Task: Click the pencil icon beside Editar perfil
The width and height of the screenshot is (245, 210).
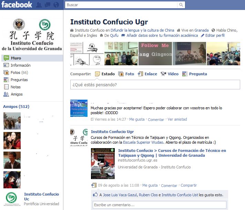Action: click(203, 35)
